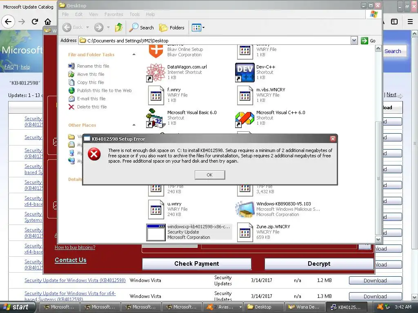Download the 1.2 MB Windows Vista update
418x313 pixels.
376,280
